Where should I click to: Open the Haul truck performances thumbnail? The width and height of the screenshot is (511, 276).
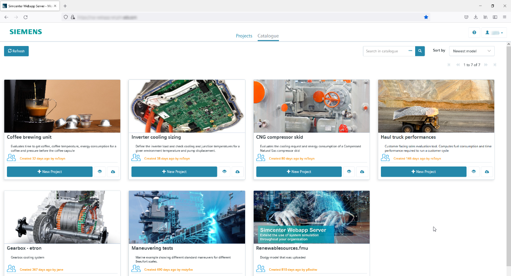point(436,106)
